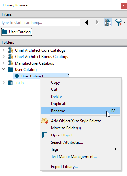Select Chief Architect Bonus Catalogs label
127x176 pixels.
click(41, 57)
